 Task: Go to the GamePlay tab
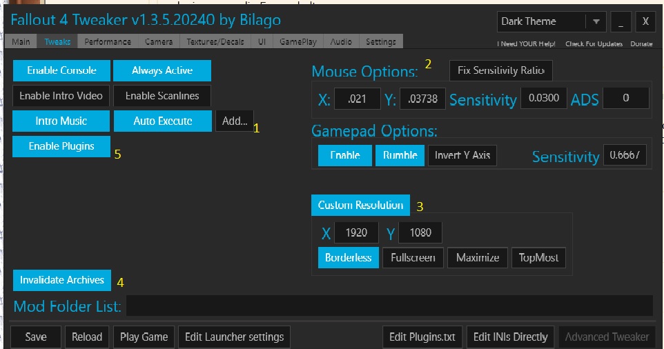[x=298, y=42]
